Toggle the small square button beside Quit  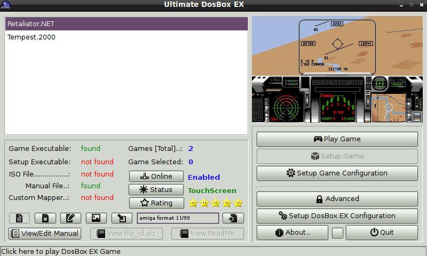coord(337,233)
